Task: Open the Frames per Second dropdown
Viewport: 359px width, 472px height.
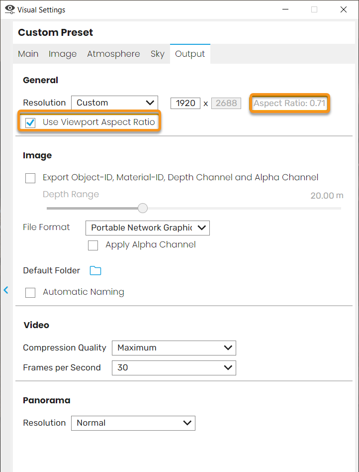Action: click(174, 368)
